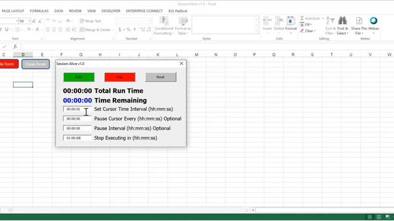Open the DATA tab
This screenshot has width=394, height=221.
59,11
